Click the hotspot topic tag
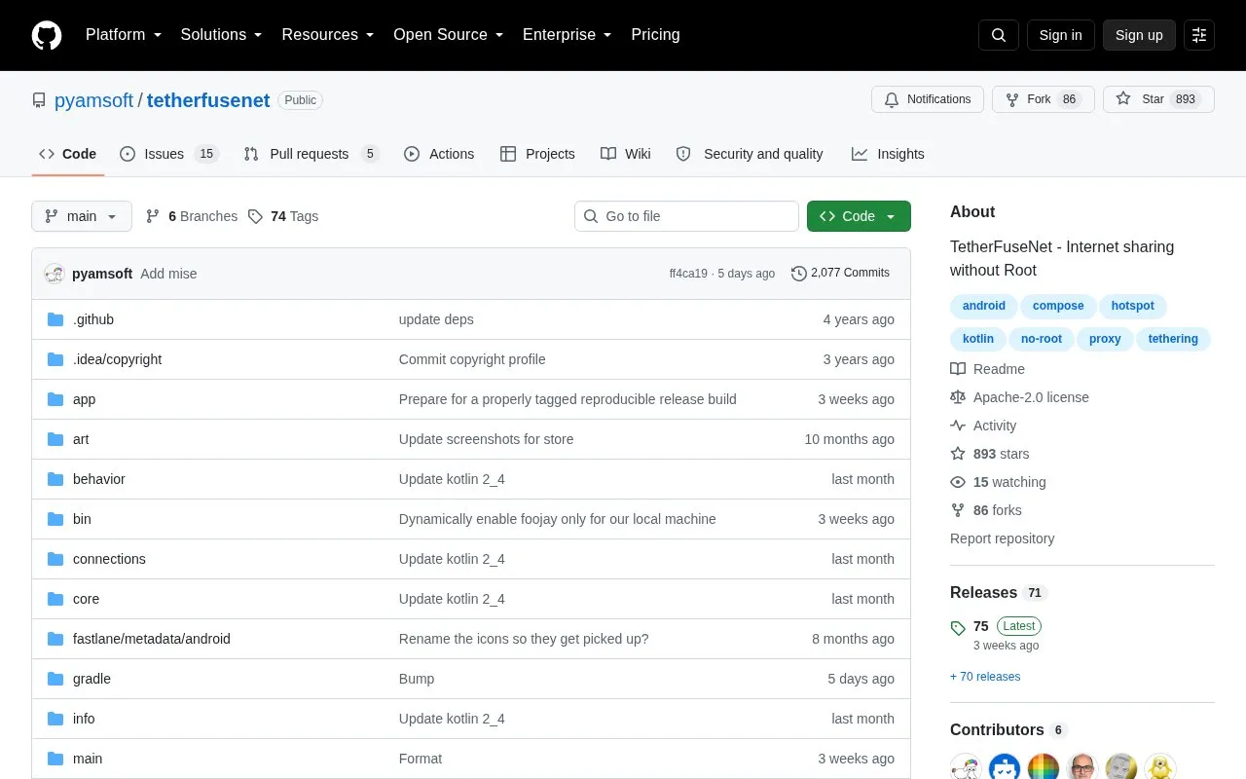The image size is (1246, 779). coord(1132,306)
